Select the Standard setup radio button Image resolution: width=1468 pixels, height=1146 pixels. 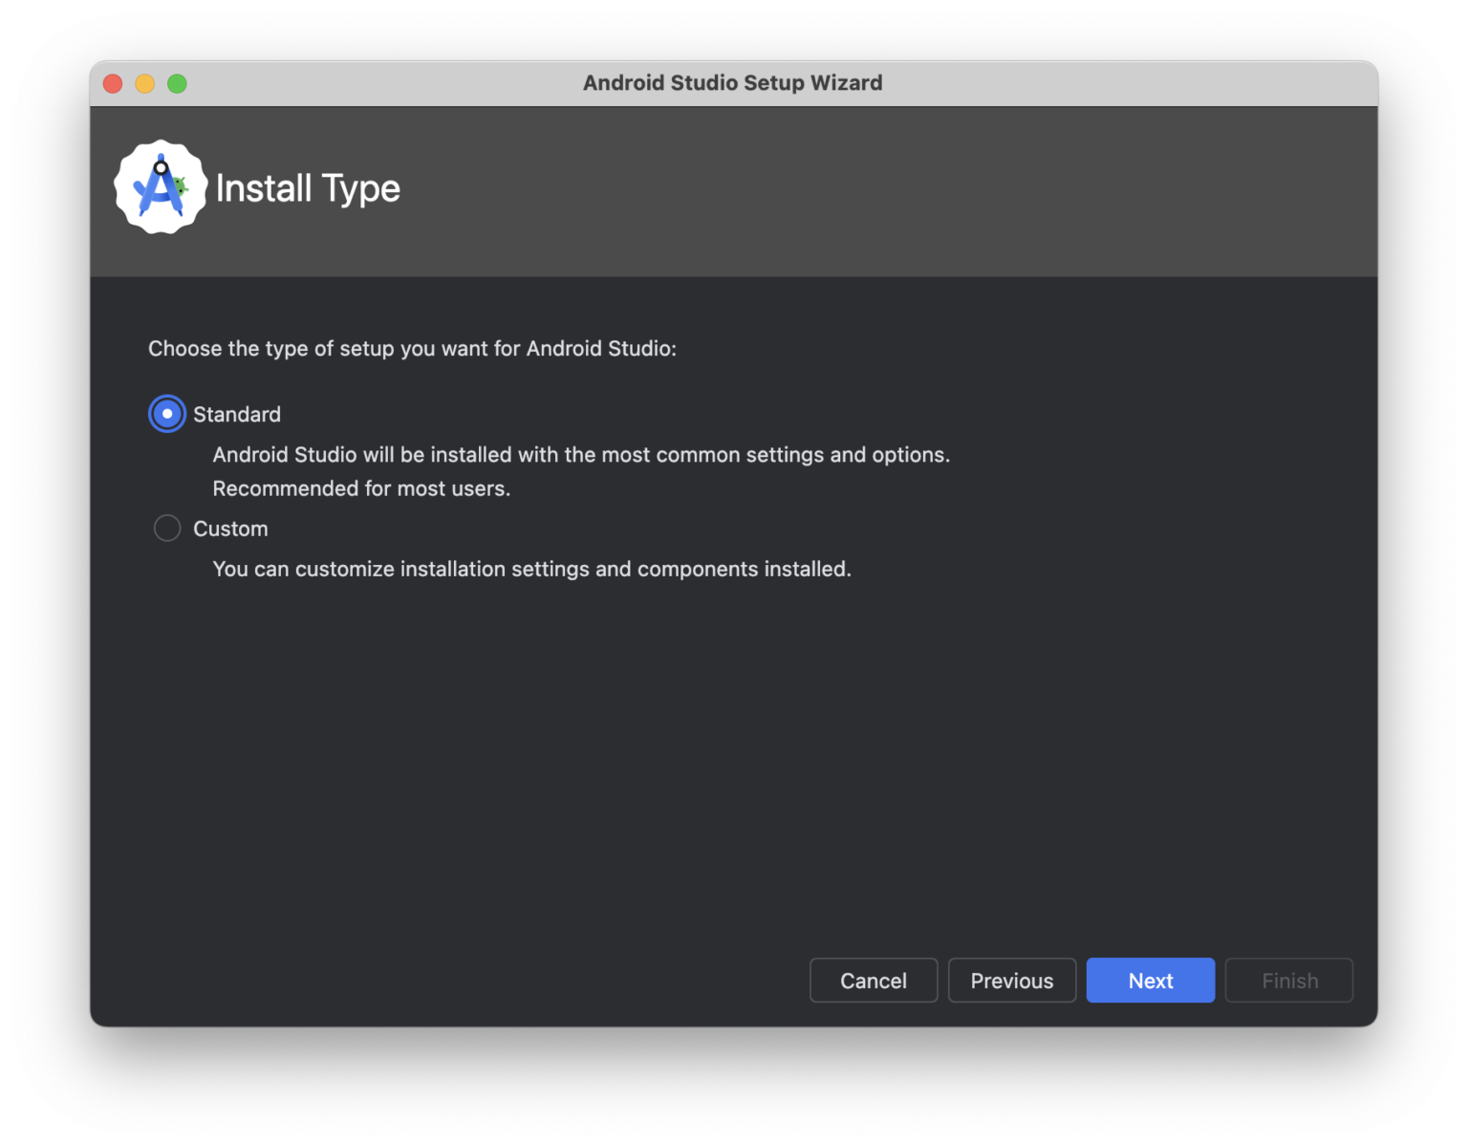coord(166,413)
